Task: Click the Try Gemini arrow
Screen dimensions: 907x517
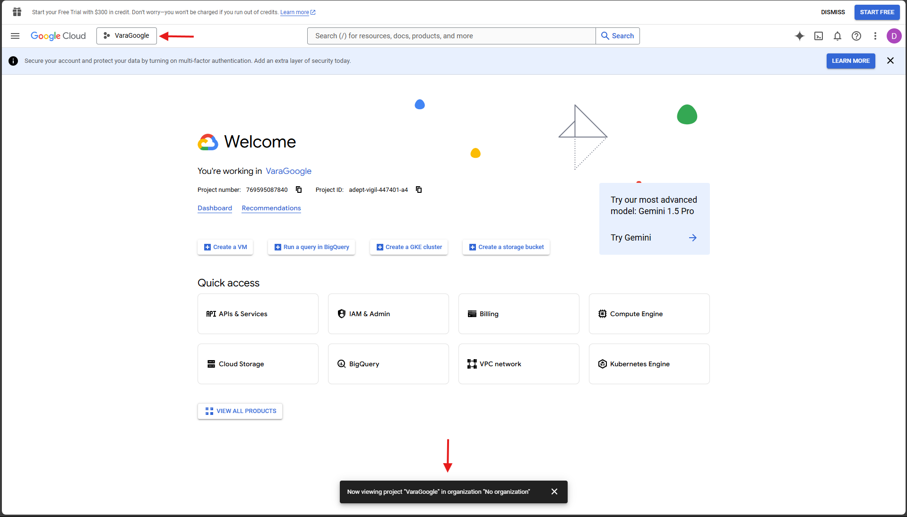Action: 693,238
